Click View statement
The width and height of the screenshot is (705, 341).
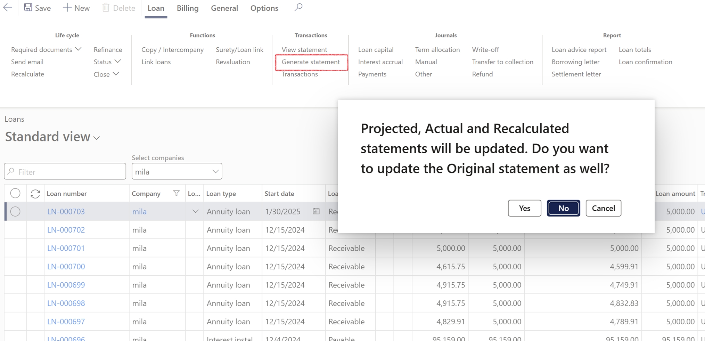coord(304,50)
